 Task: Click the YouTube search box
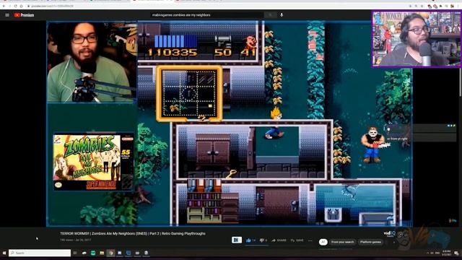(207, 14)
